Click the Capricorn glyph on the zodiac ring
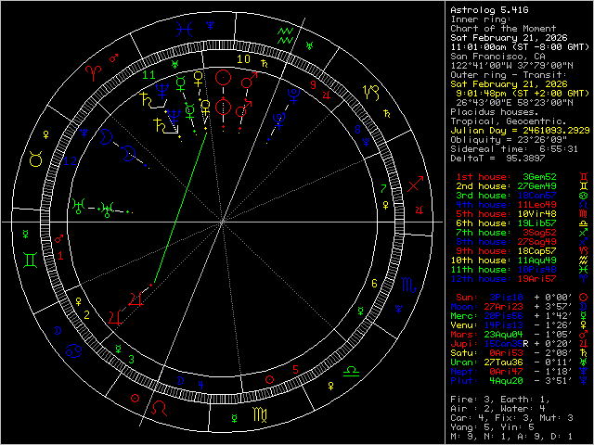Screen dimensions: 594x445 (370, 92)
